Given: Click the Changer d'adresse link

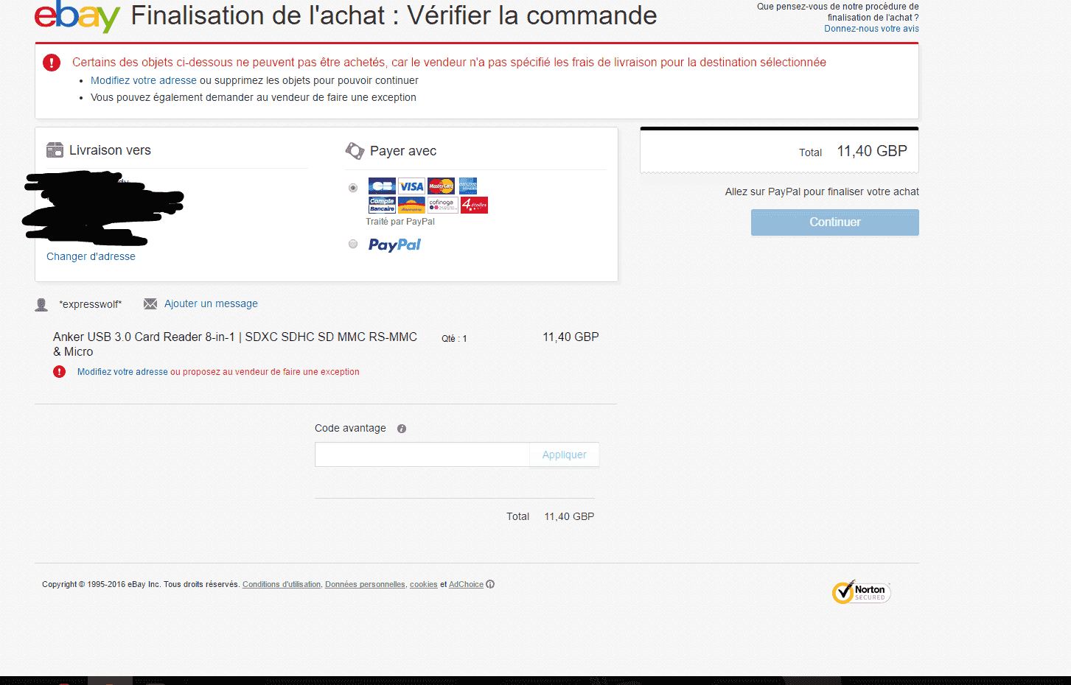Looking at the screenshot, I should tap(91, 256).
